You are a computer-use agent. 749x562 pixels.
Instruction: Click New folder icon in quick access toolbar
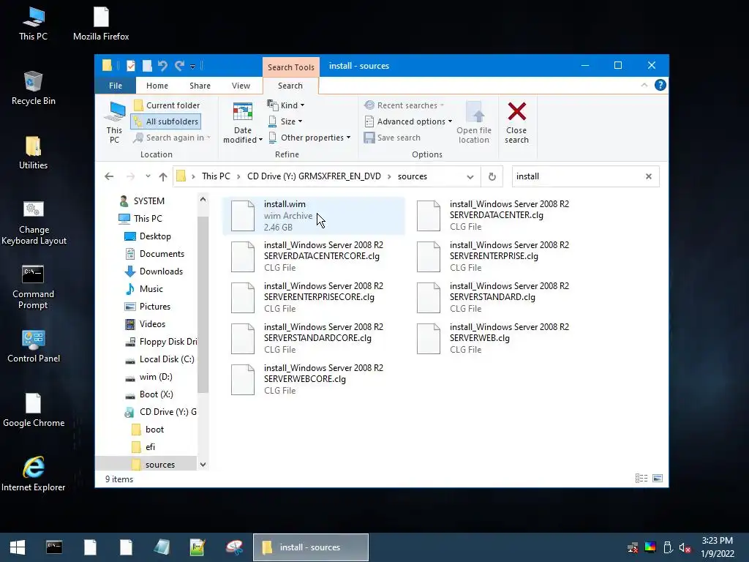147,66
